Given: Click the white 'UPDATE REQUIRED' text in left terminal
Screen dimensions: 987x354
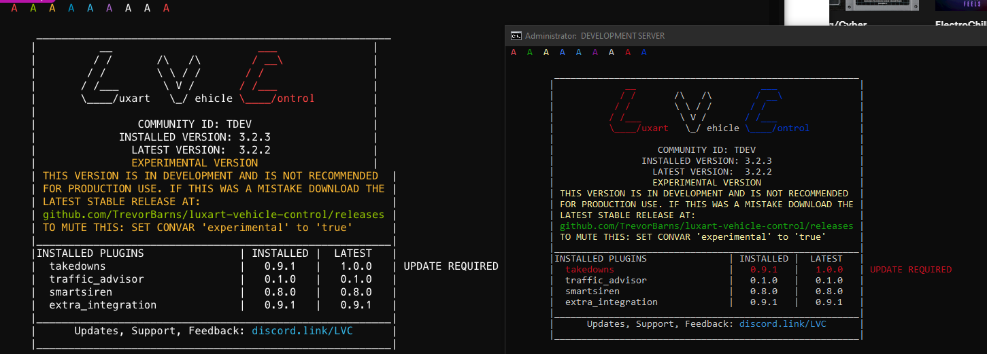Looking at the screenshot, I should pos(450,266).
